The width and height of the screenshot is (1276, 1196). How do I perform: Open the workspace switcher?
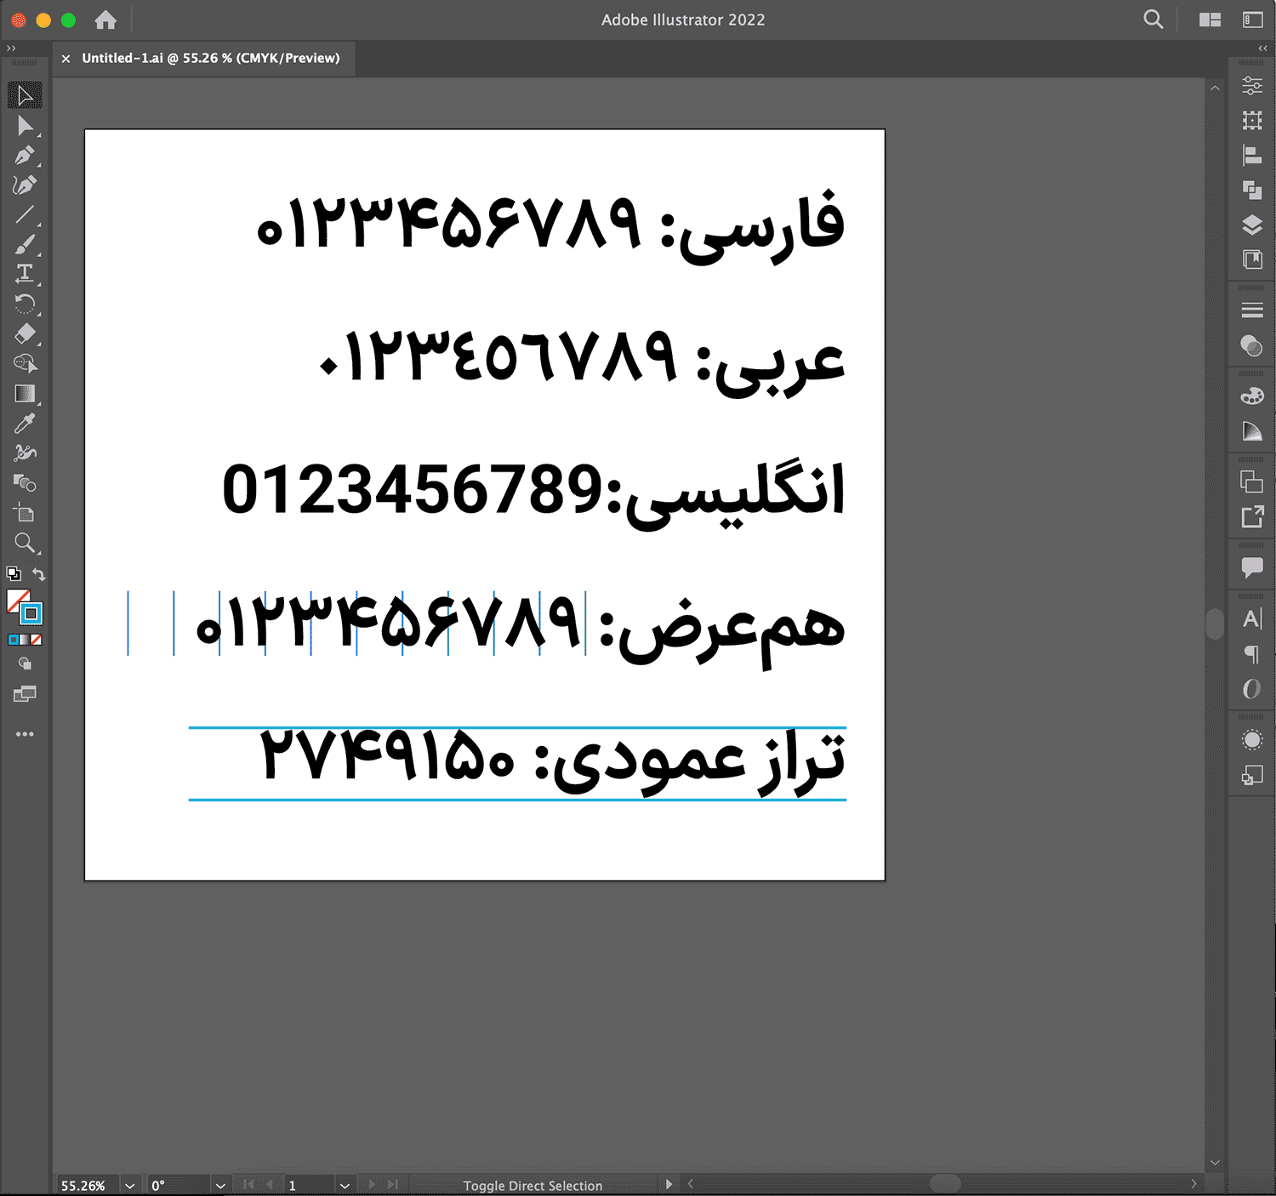[1253, 20]
